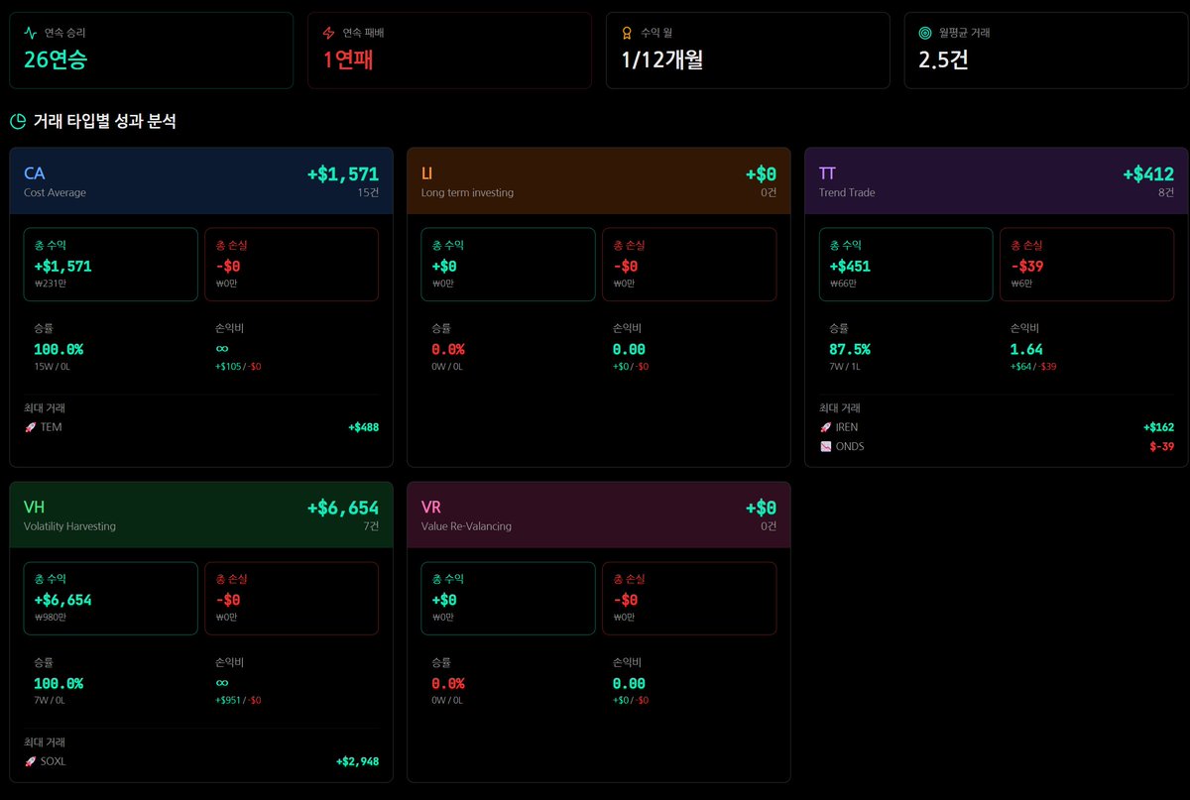Screen dimensions: 1190x800
Task: Click the 15건 count in CA header
Action: click(x=368, y=192)
